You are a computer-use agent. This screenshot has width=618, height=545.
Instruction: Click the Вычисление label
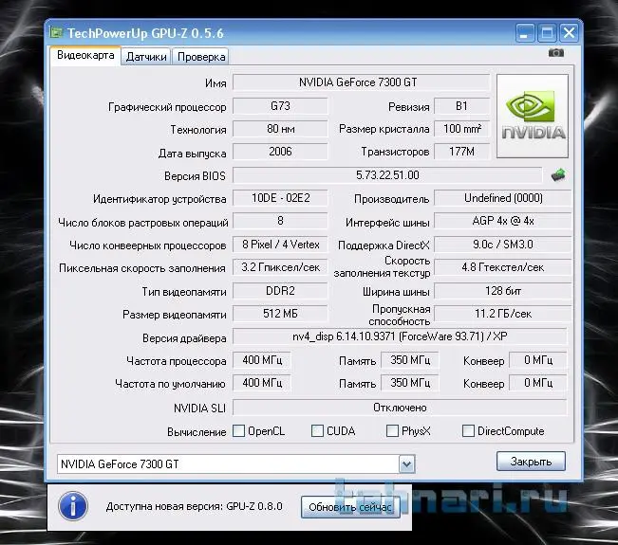[197, 432]
